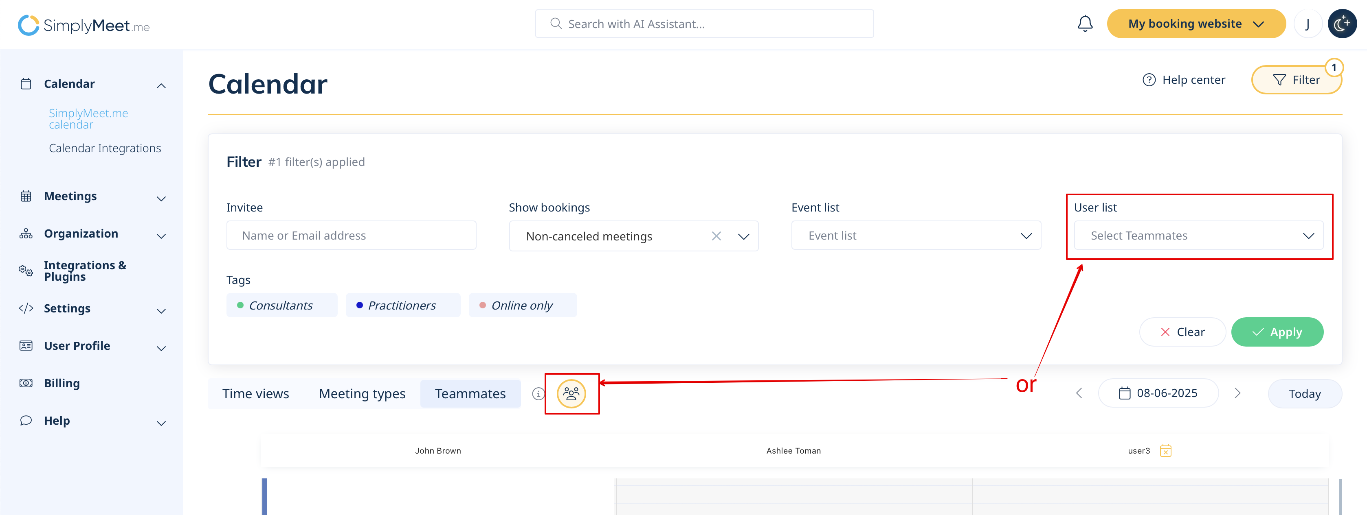The width and height of the screenshot is (1367, 515).
Task: Click the notification bell icon
Action: (1085, 24)
